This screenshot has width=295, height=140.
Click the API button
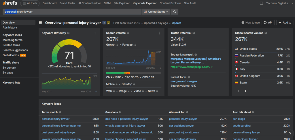(268, 22)
